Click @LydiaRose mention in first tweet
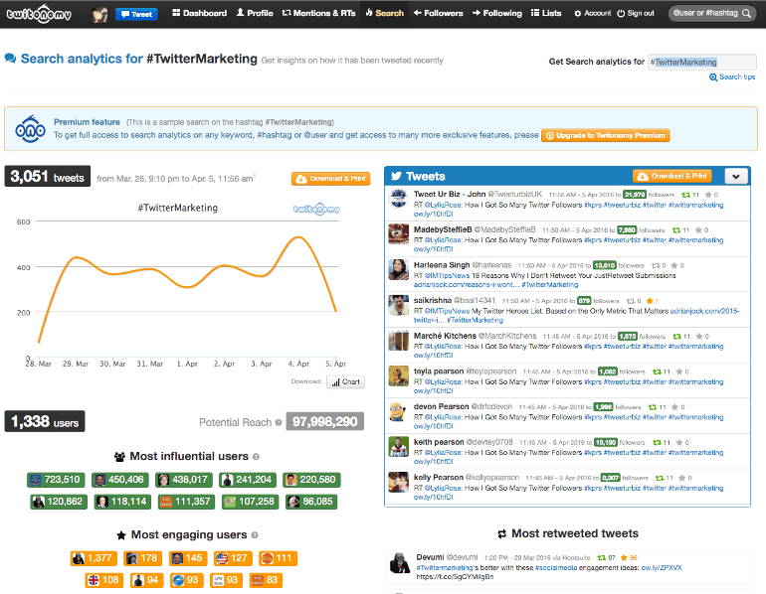 pos(443,205)
